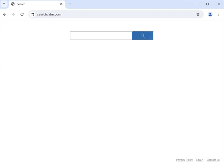Open a new tab with plus button
The height and width of the screenshot is (162, 224).
[x=70, y=4]
